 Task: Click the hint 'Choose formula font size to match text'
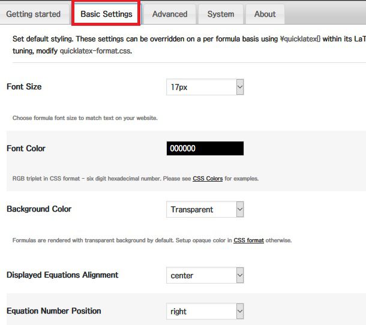click(x=85, y=118)
